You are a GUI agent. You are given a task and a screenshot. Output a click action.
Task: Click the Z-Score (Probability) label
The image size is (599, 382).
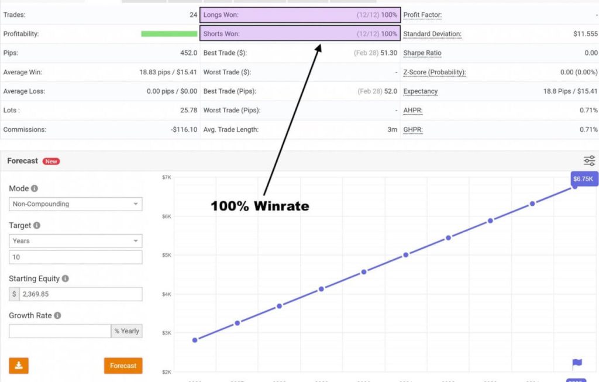tap(434, 73)
